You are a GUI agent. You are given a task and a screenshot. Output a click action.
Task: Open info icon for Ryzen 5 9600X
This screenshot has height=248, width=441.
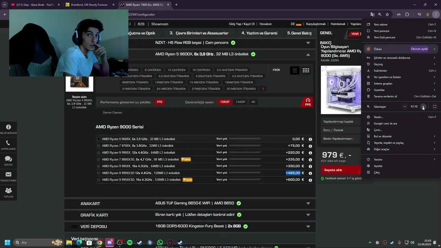pyautogui.click(x=310, y=139)
